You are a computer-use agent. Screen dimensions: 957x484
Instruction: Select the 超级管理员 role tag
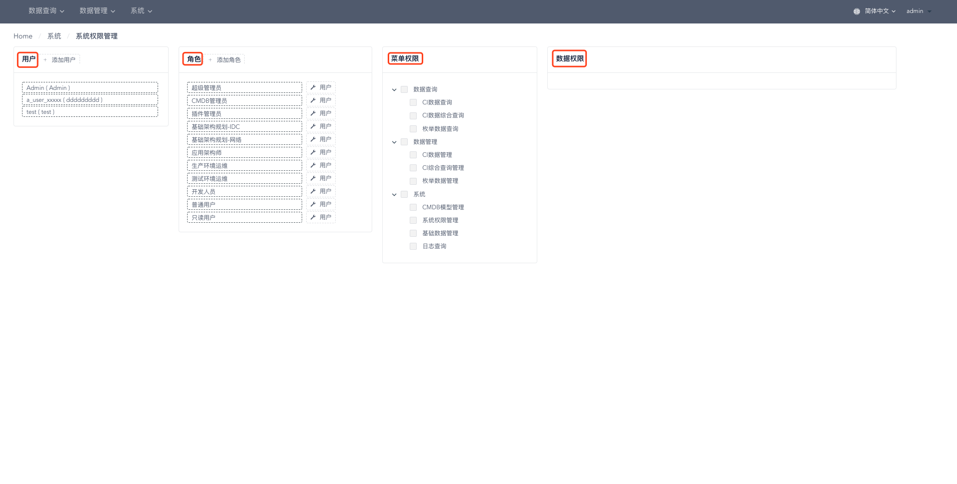pyautogui.click(x=245, y=87)
